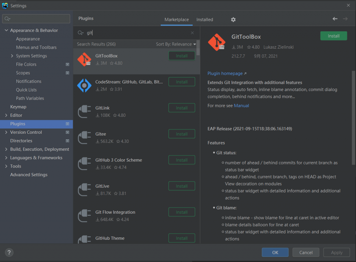The image size is (356, 262).
Task: Expand the Version Control node
Action: pyautogui.click(x=6, y=132)
